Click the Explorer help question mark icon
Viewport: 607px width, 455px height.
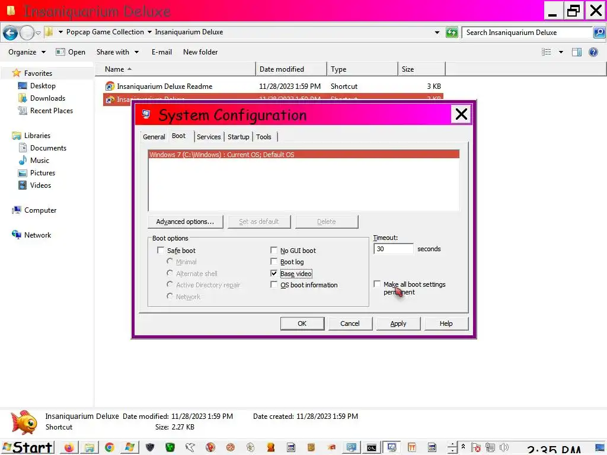pos(593,52)
